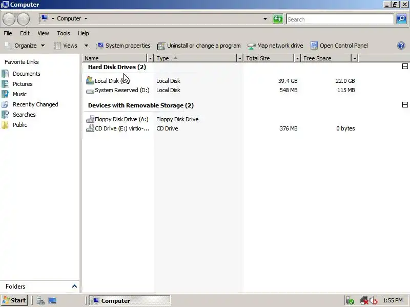This screenshot has height=307, width=410.
Task: Click the Documents favorite link icon
Action: tap(5, 74)
